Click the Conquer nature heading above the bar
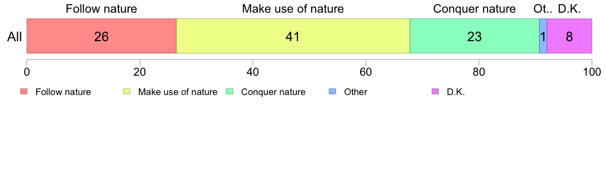The width and height of the screenshot is (606, 187). pyautogui.click(x=474, y=9)
